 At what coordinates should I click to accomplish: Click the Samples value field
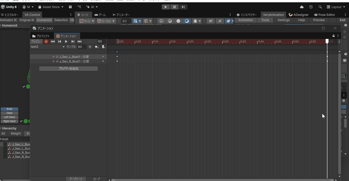tap(82, 47)
